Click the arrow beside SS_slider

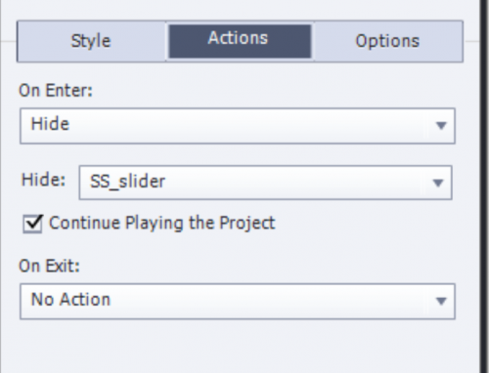(438, 183)
